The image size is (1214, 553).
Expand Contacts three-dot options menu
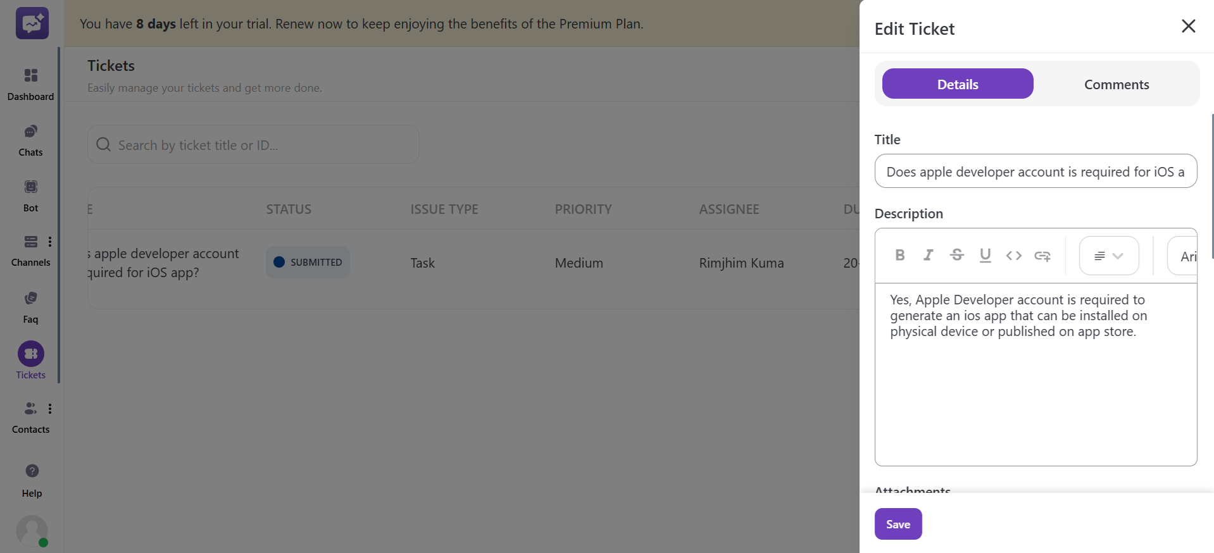coord(50,409)
